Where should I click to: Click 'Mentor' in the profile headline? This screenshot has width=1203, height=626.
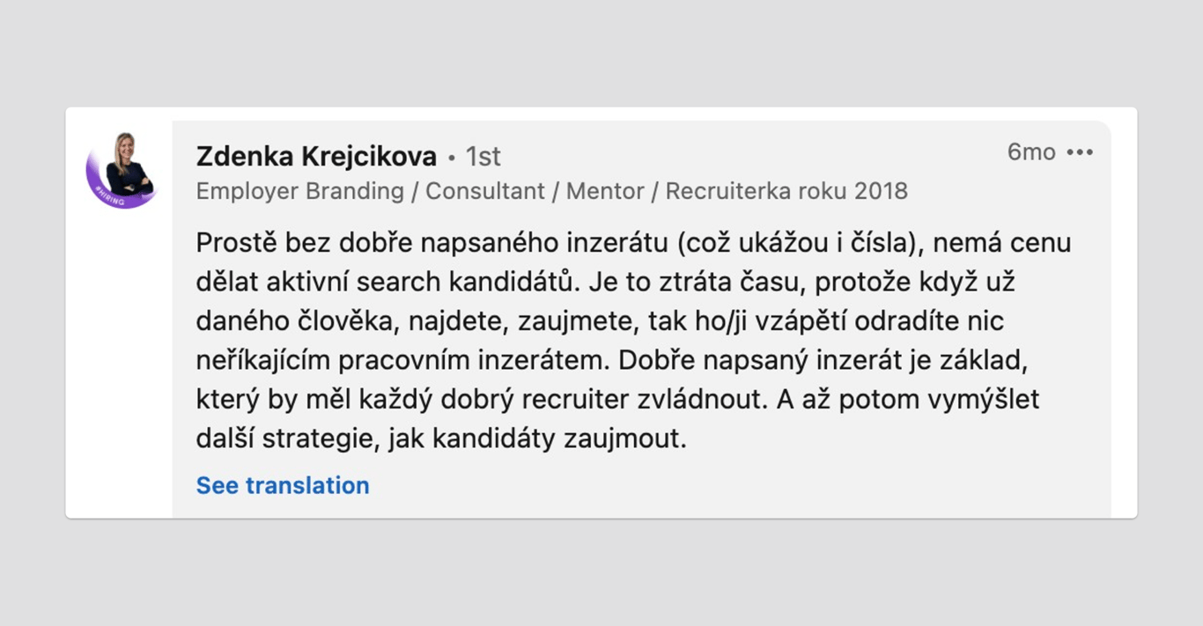[x=605, y=191]
